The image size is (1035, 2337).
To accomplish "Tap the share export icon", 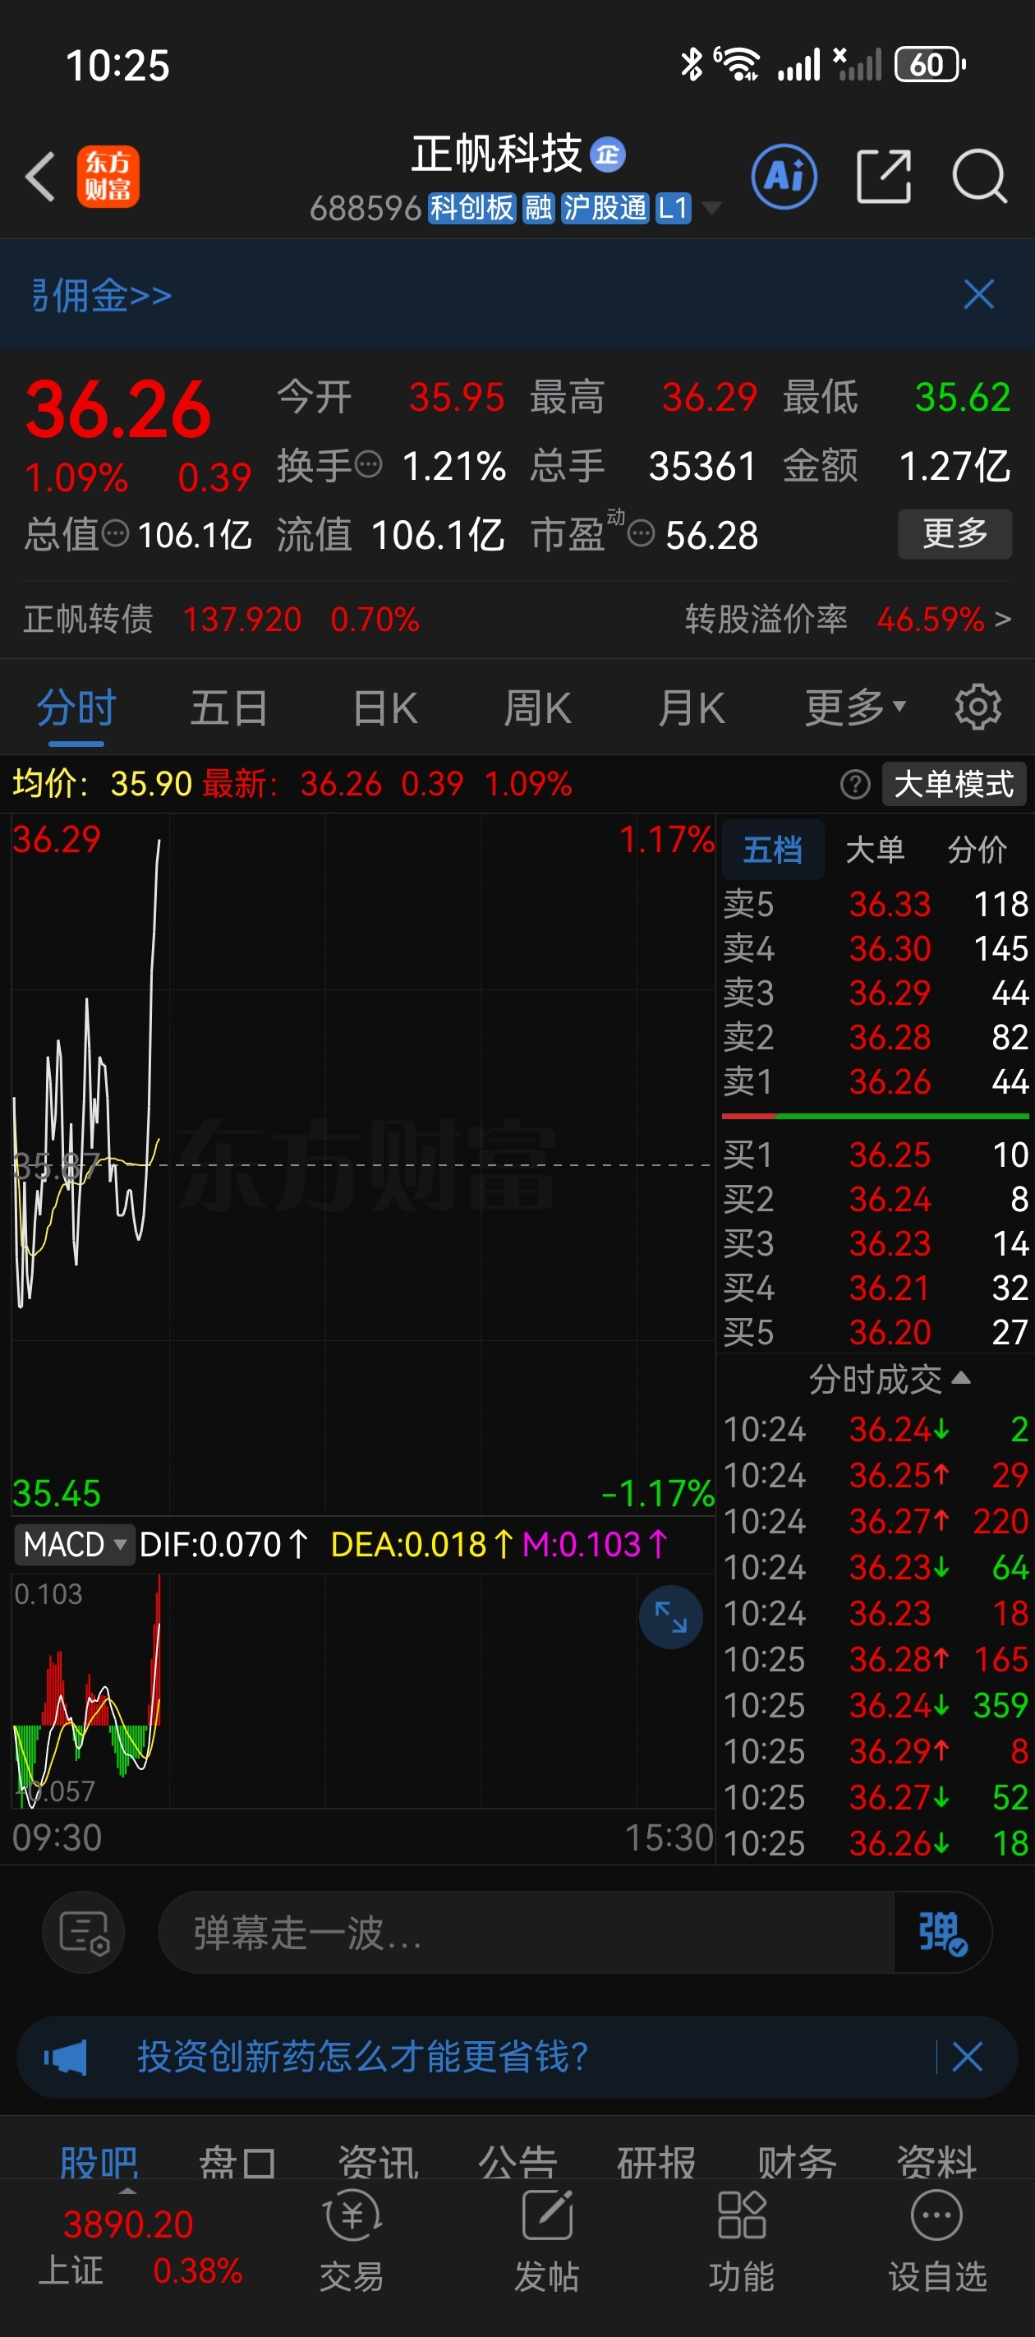I will click(884, 176).
